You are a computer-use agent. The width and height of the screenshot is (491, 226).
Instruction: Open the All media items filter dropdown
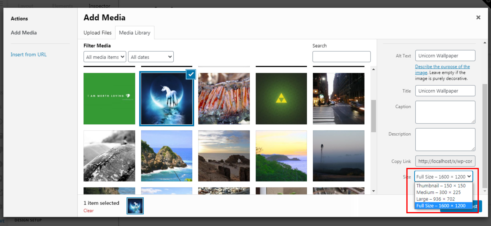coord(105,57)
